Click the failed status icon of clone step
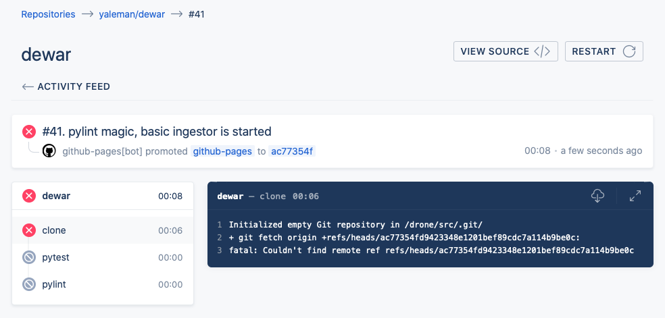This screenshot has width=665, height=318. (x=29, y=230)
